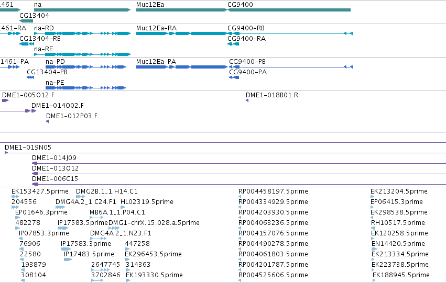Image resolution: width=446 pixels, height=283 pixels.
Task: Click the na-RE transcript label
Action: pos(43,49)
